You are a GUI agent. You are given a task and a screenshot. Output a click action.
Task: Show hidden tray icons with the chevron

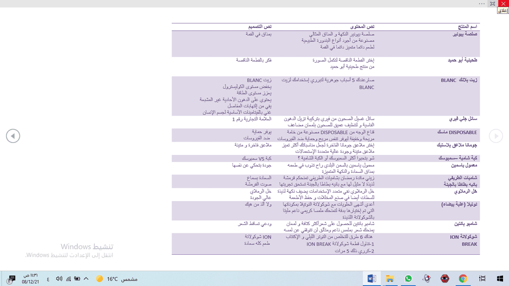point(86,279)
